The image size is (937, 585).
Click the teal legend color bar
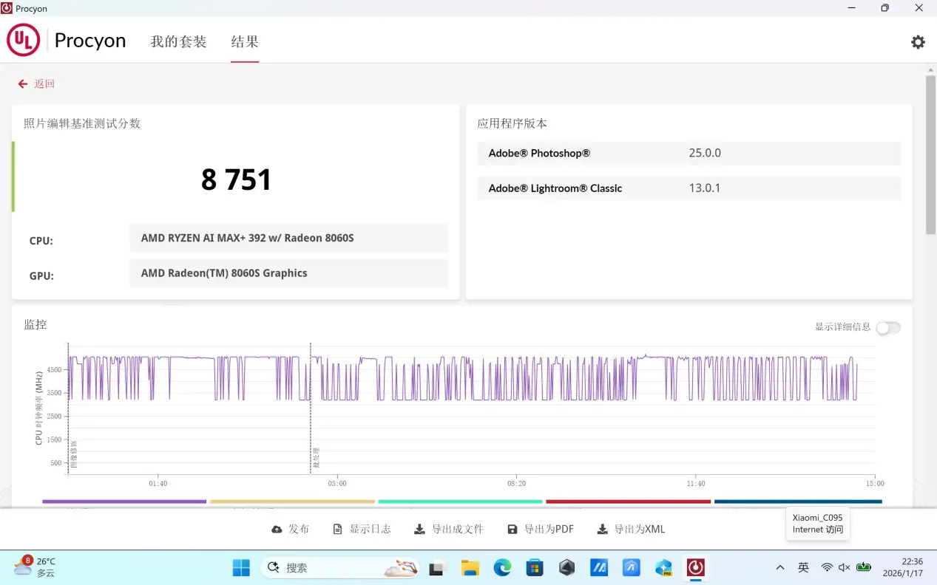460,502
